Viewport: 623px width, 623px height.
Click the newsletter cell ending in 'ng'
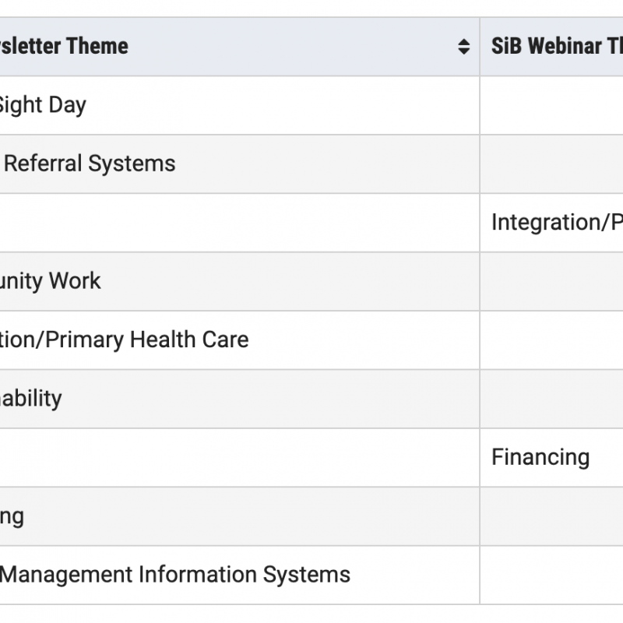240,516
